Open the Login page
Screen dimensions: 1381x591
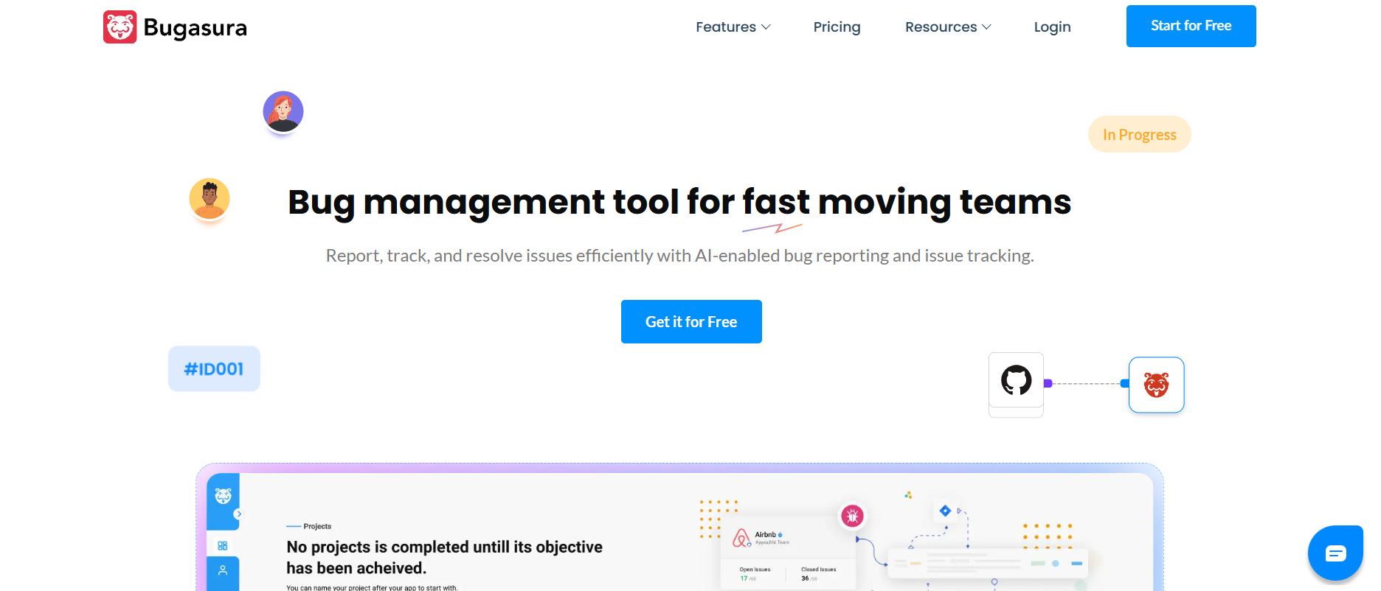1052,27
